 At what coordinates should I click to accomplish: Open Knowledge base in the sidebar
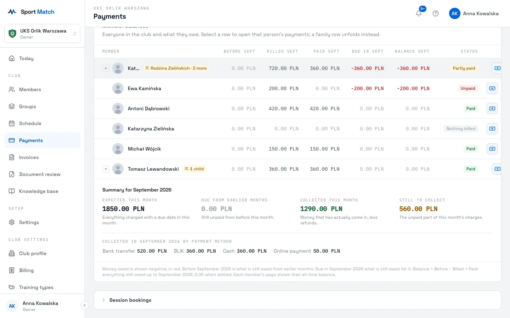point(42,191)
